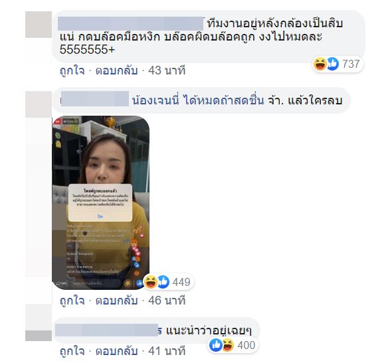Click the thumbs-up icon beside 737
Image resolution: width=392 pixels, height=363 pixels.
pos(333,64)
